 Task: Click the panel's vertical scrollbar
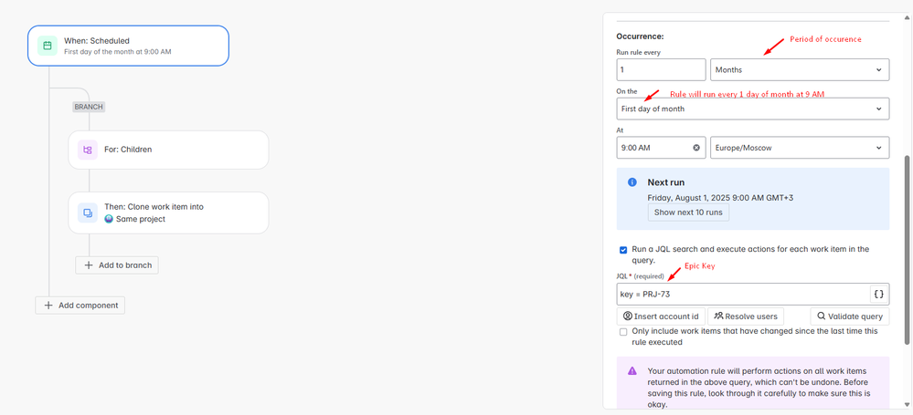[x=908, y=250]
